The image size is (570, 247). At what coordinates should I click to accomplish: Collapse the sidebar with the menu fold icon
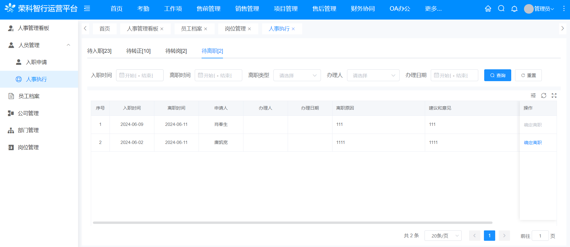(87, 9)
